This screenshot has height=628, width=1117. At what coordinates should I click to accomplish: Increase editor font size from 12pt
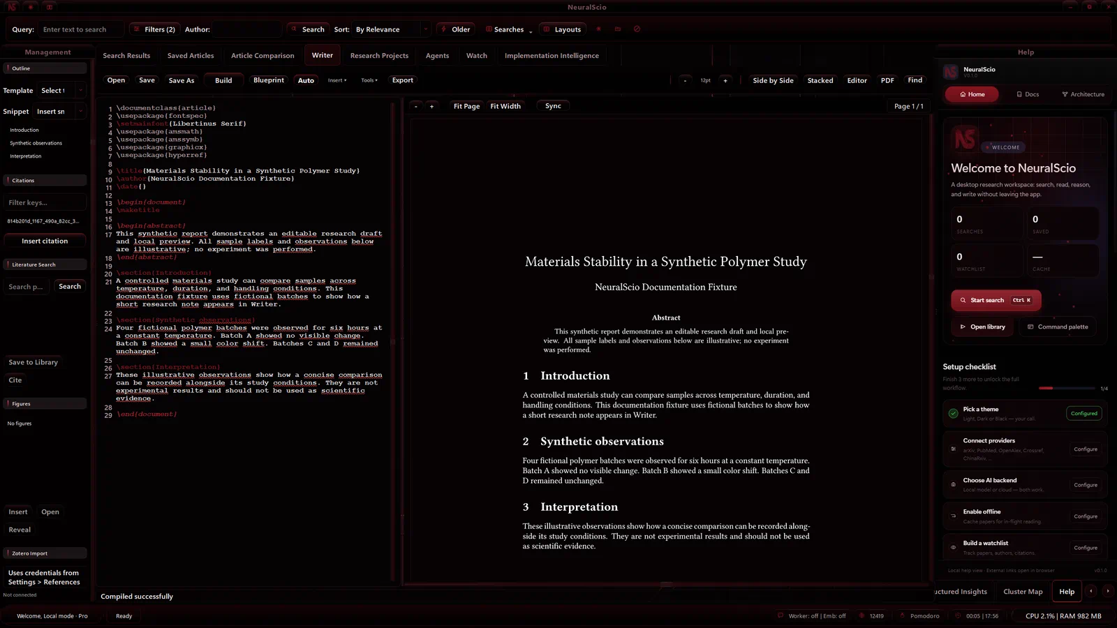pos(725,80)
